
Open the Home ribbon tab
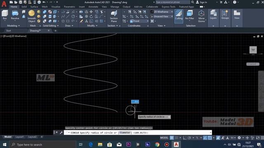click(14, 7)
